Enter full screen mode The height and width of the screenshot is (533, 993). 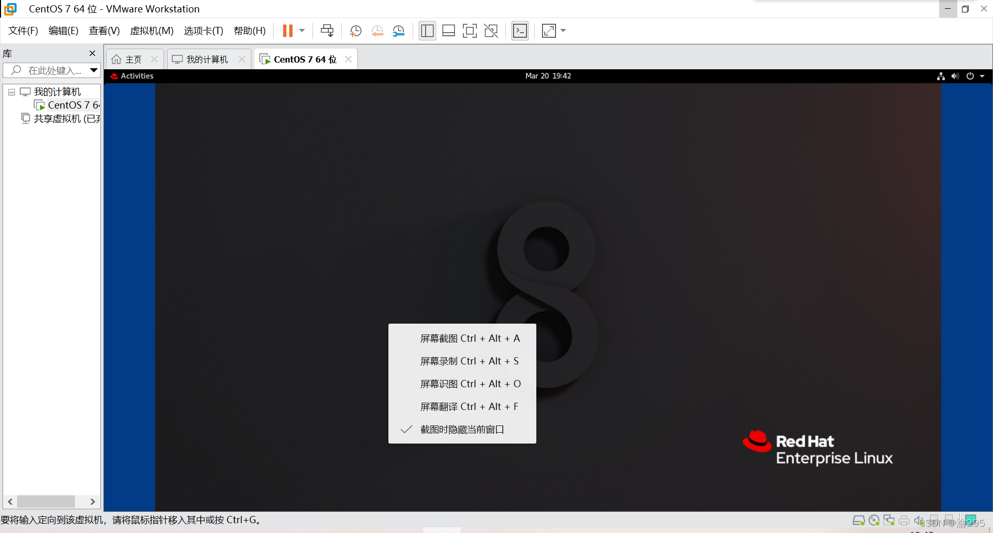[470, 31]
